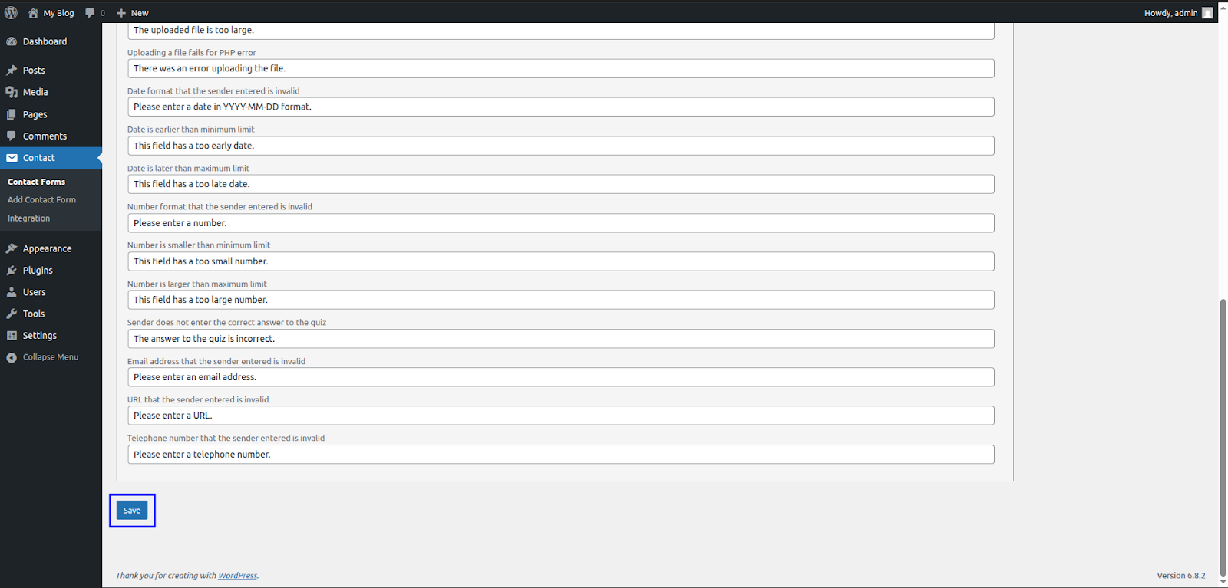Click the quiz incorrect answer message field
This screenshot has width=1228, height=588.
560,339
